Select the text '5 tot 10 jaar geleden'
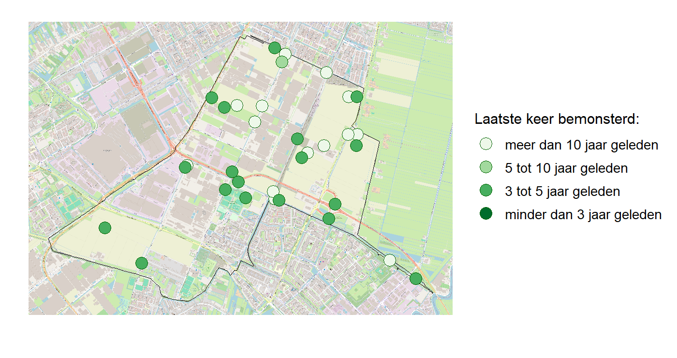Viewport: 677px width, 358px height. point(567,168)
